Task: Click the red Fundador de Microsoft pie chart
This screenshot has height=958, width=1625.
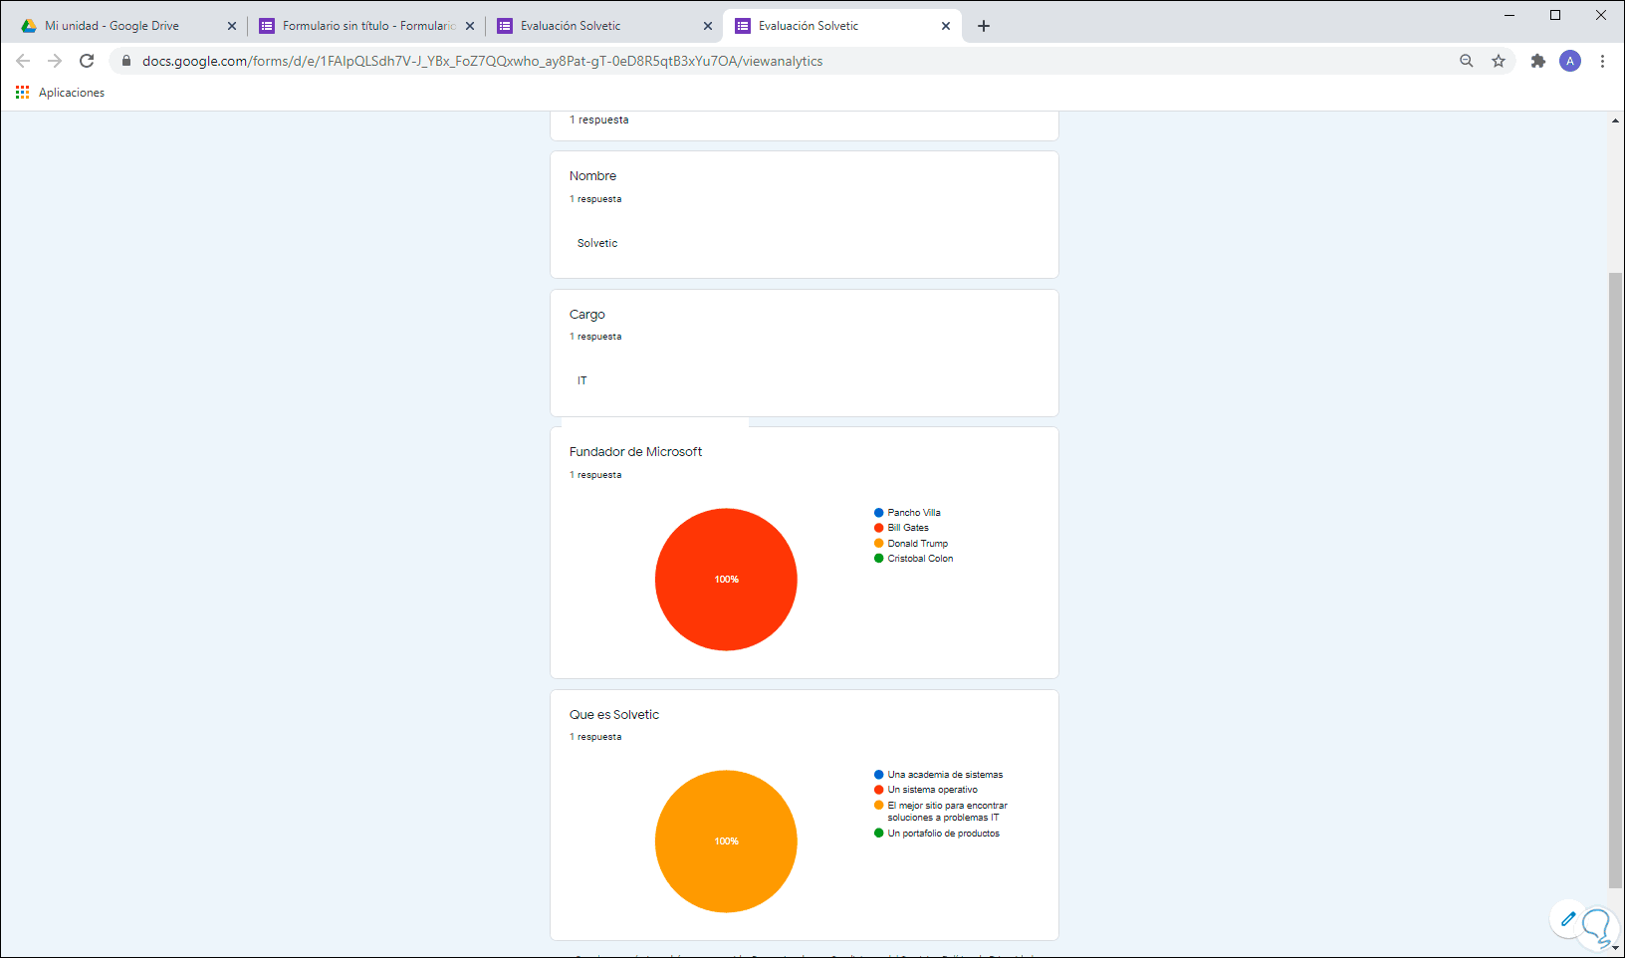Action: coord(726,580)
